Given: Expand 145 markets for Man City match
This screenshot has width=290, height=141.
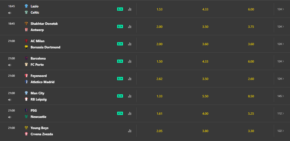Looking at the screenshot, I should coord(280,96).
